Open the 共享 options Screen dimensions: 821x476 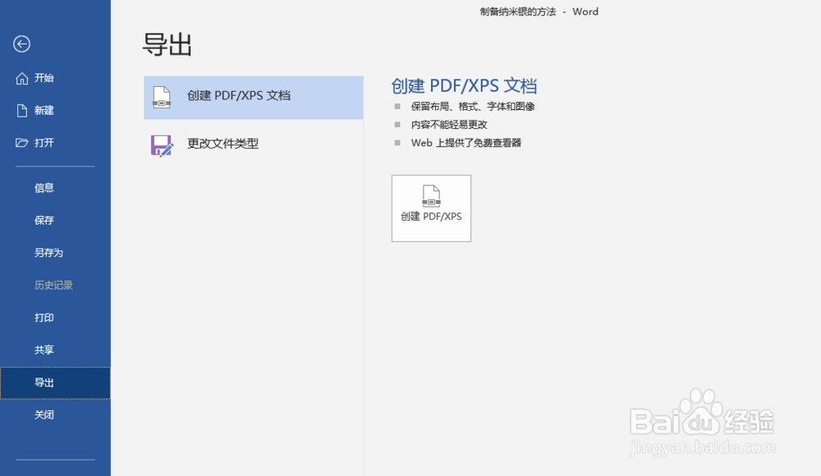point(44,350)
